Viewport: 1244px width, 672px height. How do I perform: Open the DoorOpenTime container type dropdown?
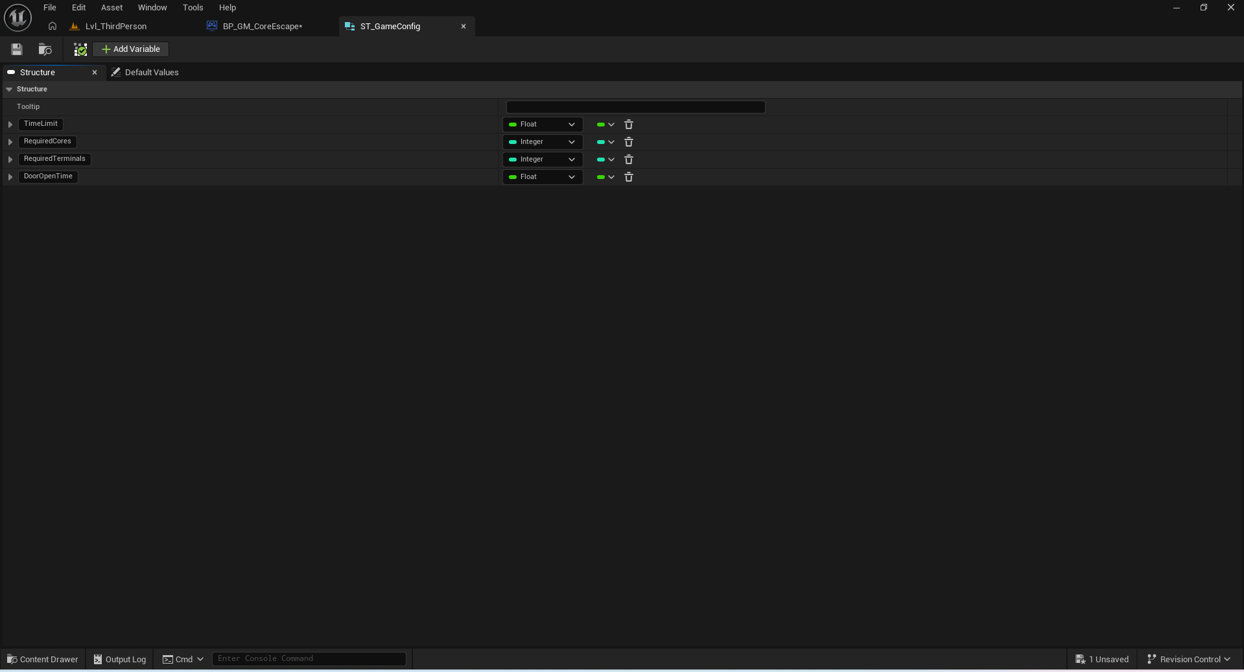605,177
